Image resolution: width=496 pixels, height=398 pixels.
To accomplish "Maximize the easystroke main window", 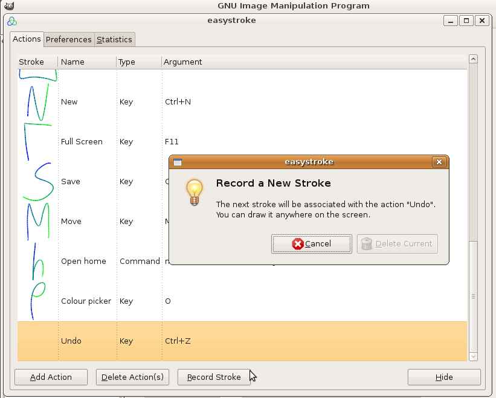I will coord(466,21).
